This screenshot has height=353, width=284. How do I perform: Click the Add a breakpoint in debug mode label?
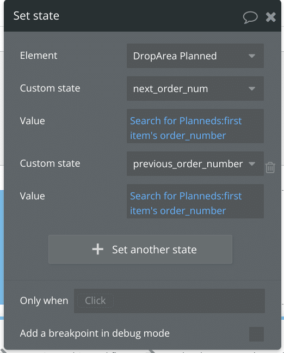coord(95,333)
